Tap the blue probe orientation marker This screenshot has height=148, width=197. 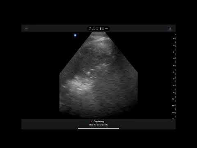click(x=75, y=35)
